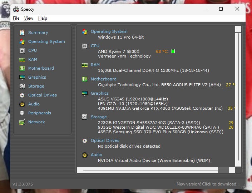The height and width of the screenshot is (193, 252).
Task: Click the Storage heading in main panel
Action: click(x=99, y=117)
